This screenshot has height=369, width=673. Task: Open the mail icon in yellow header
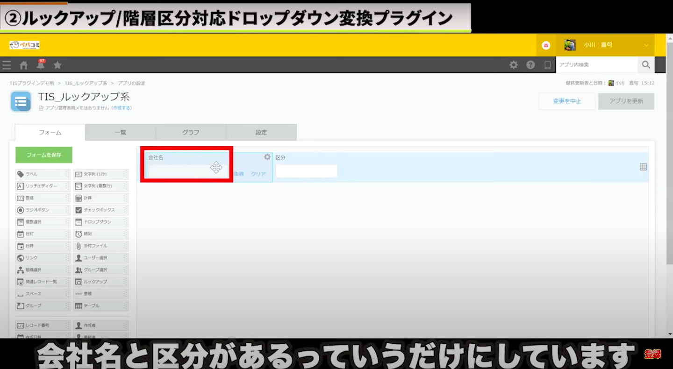(x=546, y=45)
